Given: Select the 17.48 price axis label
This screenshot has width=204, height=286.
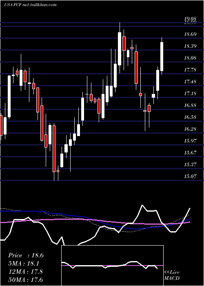Looking at the screenshot, I should tap(190, 82).
